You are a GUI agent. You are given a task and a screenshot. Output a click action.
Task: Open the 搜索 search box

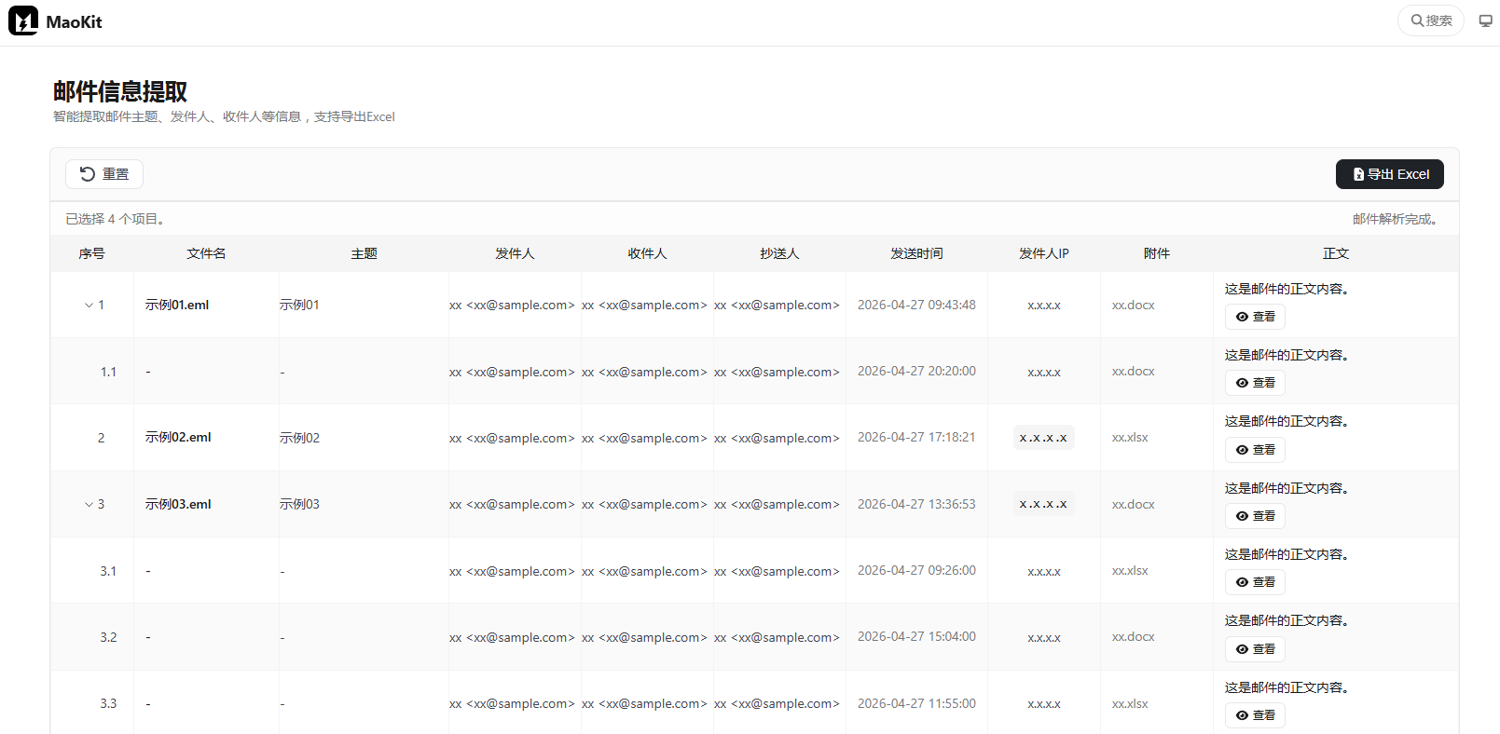1431,20
